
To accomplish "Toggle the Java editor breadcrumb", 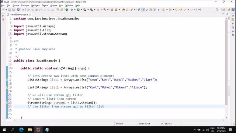I will 139,10.
